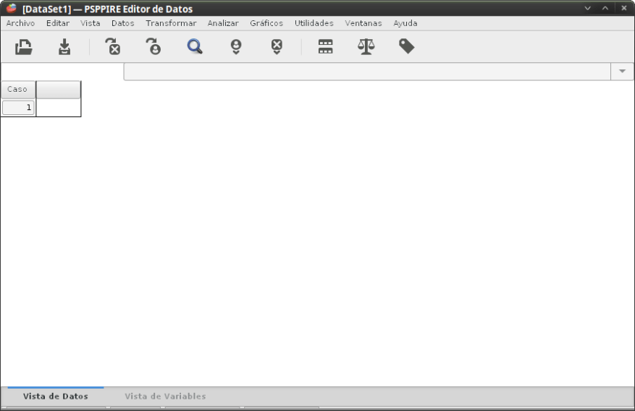This screenshot has width=635, height=411.
Task: Click the Go to variable icon
Action: pos(113,46)
